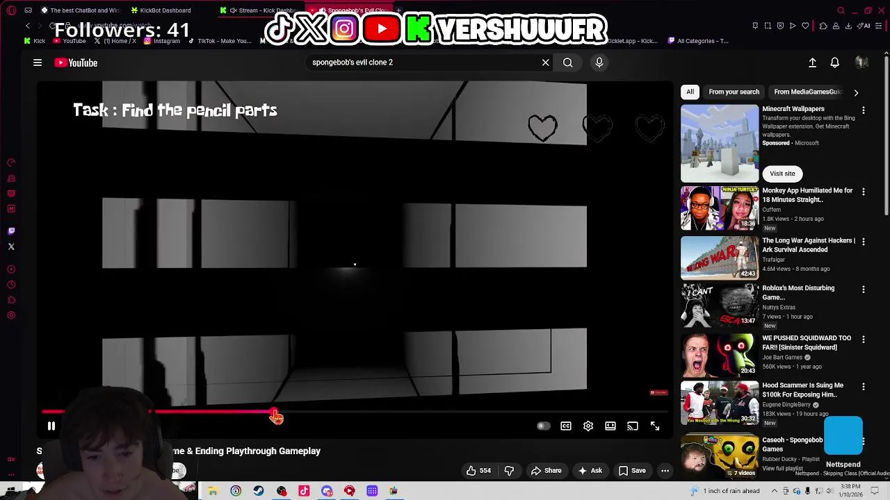Toggle the autoplay switch in player
The width and height of the screenshot is (890, 500).
tap(544, 426)
